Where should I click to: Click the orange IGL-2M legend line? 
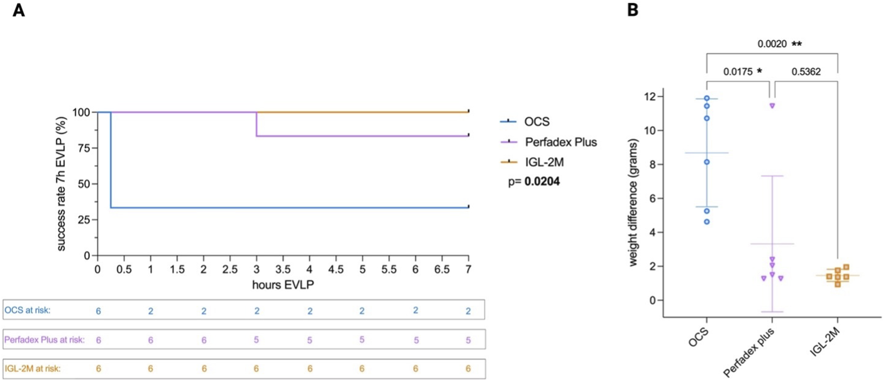(508, 162)
